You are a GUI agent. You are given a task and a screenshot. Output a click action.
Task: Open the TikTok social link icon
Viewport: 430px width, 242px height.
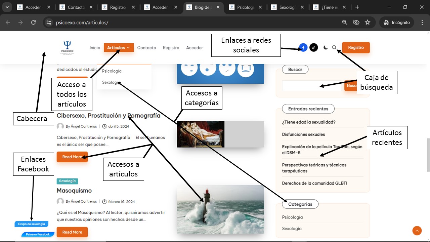pyautogui.click(x=313, y=48)
